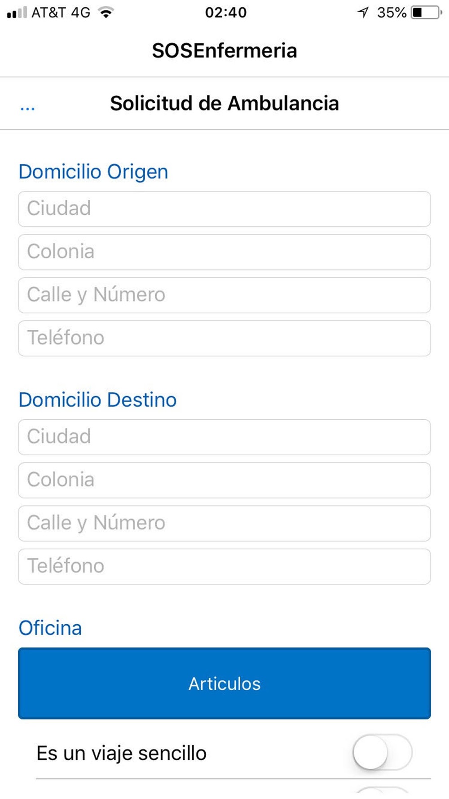The width and height of the screenshot is (449, 799).
Task: Focus the destination Calle y Número field
Action: click(x=224, y=524)
